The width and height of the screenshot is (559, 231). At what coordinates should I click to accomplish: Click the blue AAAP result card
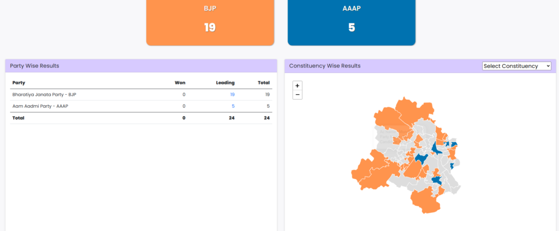(352, 22)
